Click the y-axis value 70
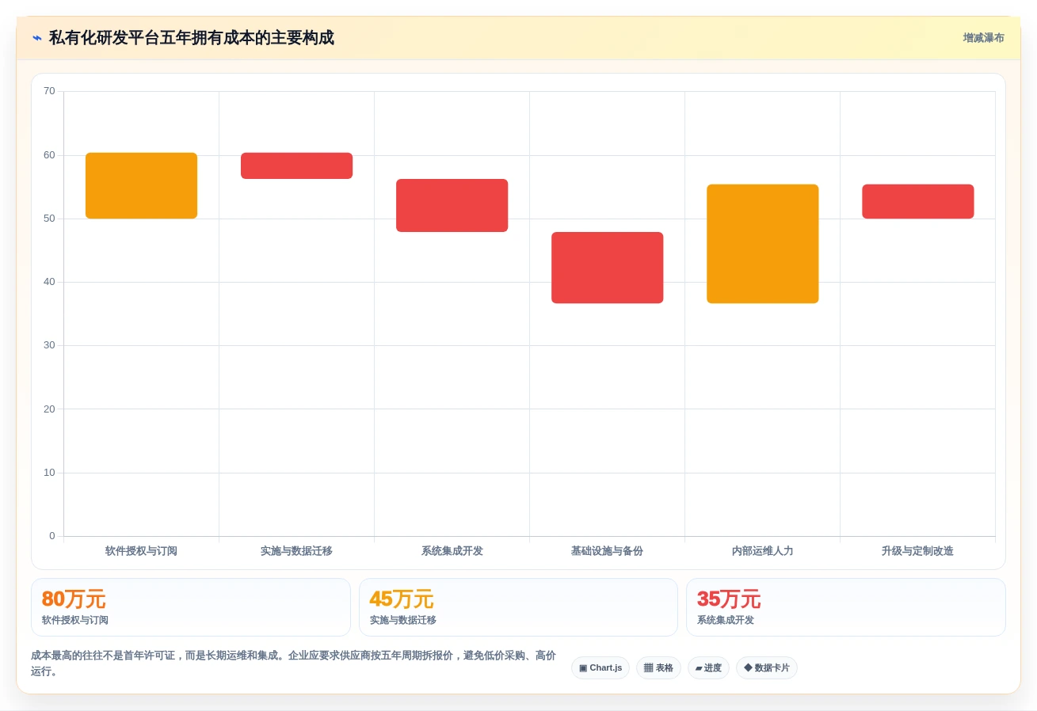 [49, 91]
